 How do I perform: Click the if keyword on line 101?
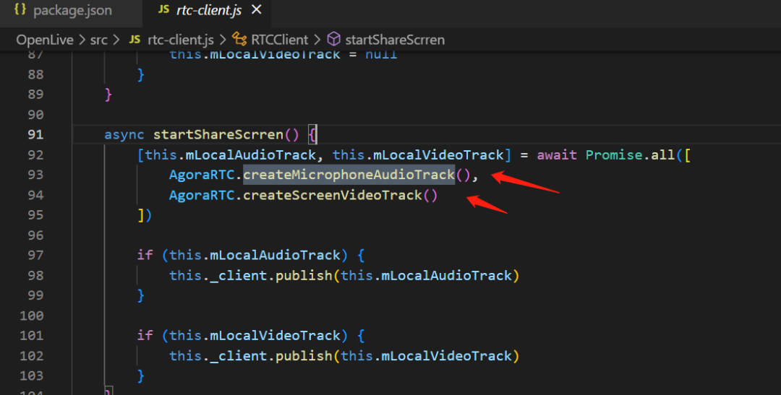coord(145,336)
